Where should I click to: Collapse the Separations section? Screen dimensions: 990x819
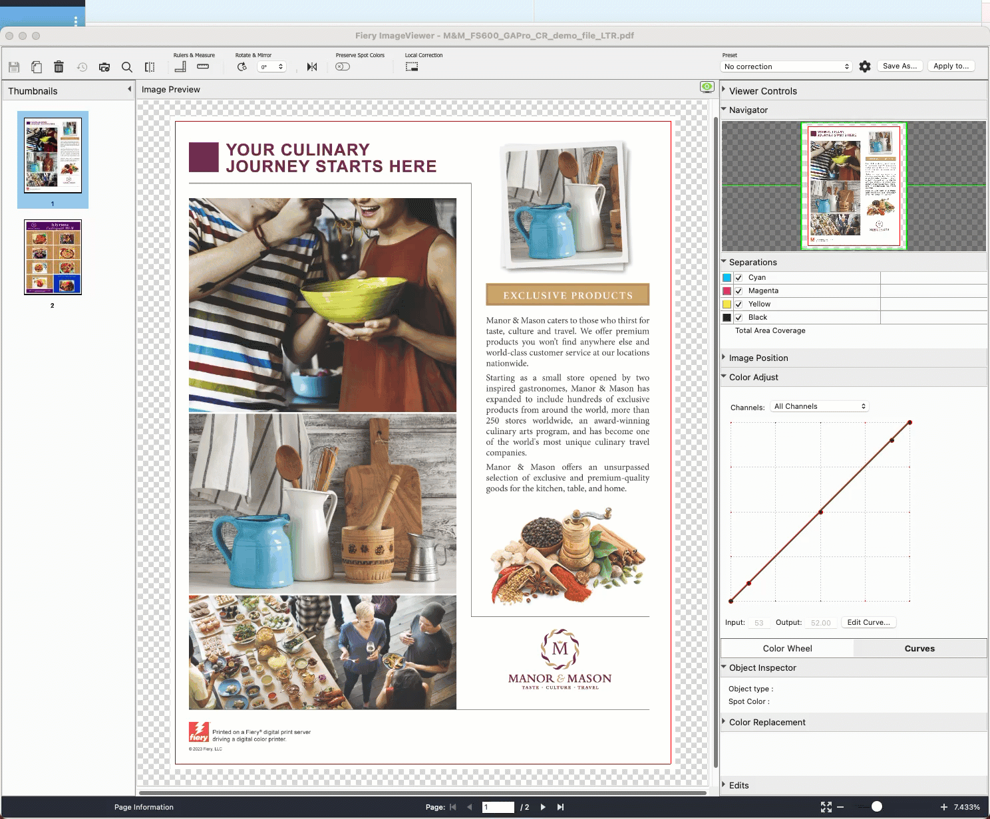click(724, 261)
